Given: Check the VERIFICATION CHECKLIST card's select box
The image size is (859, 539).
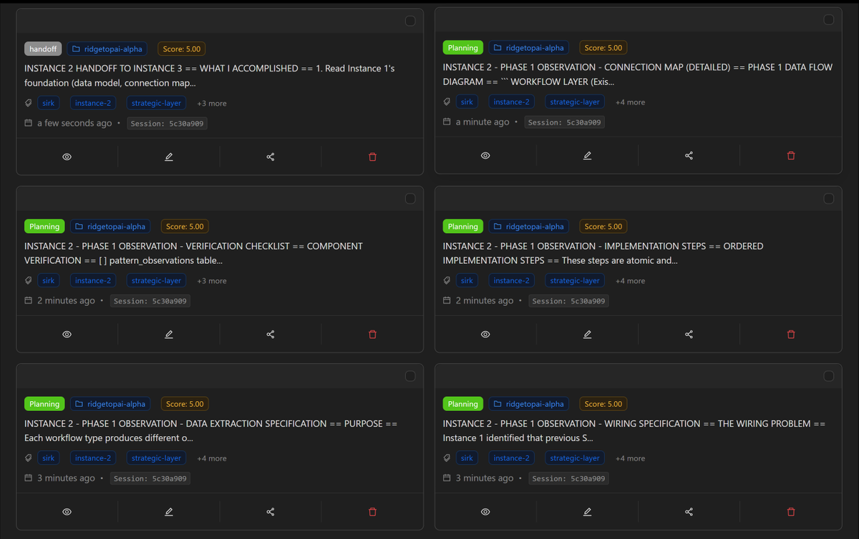Looking at the screenshot, I should pyautogui.click(x=410, y=198).
